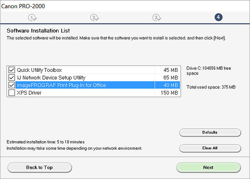
Task: Click the Total used space 375 MB text
Action: coord(211,87)
